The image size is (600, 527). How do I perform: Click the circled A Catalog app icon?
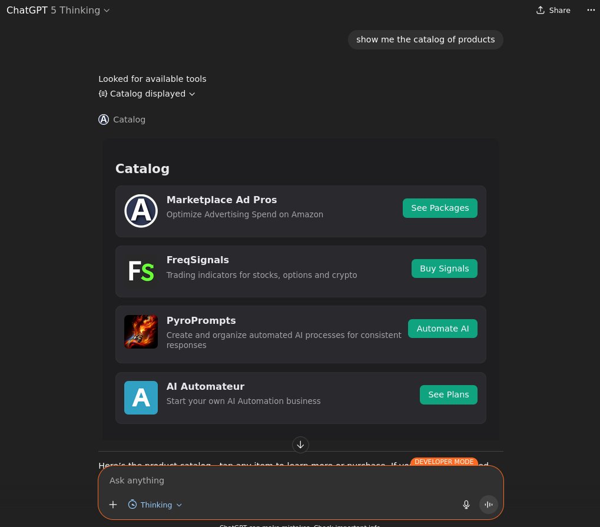pyautogui.click(x=104, y=120)
